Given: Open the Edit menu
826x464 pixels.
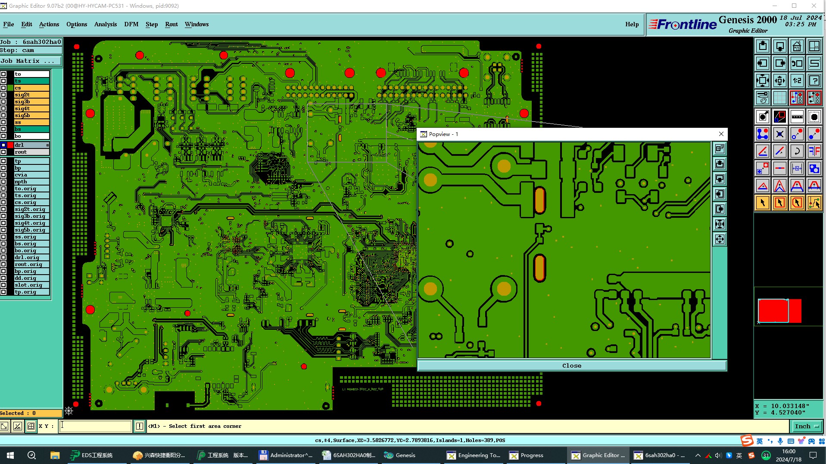Looking at the screenshot, I should point(27,24).
